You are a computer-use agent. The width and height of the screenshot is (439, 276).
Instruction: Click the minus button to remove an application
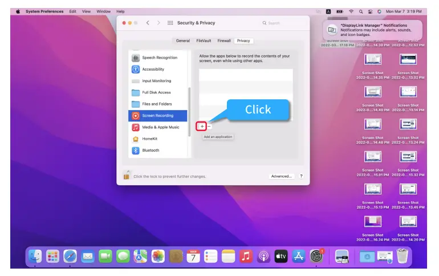209,126
